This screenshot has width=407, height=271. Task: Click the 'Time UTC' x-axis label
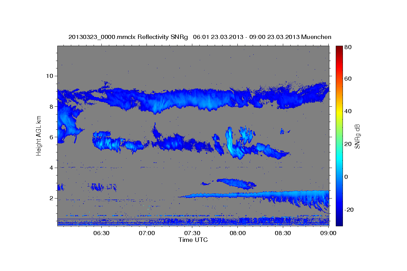pos(193,240)
